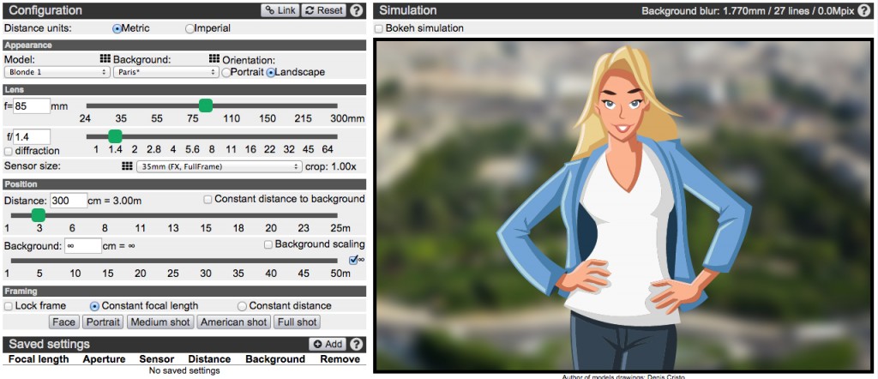Enable Bokeh simulation
This screenshot has width=878, height=379.
pyautogui.click(x=378, y=28)
